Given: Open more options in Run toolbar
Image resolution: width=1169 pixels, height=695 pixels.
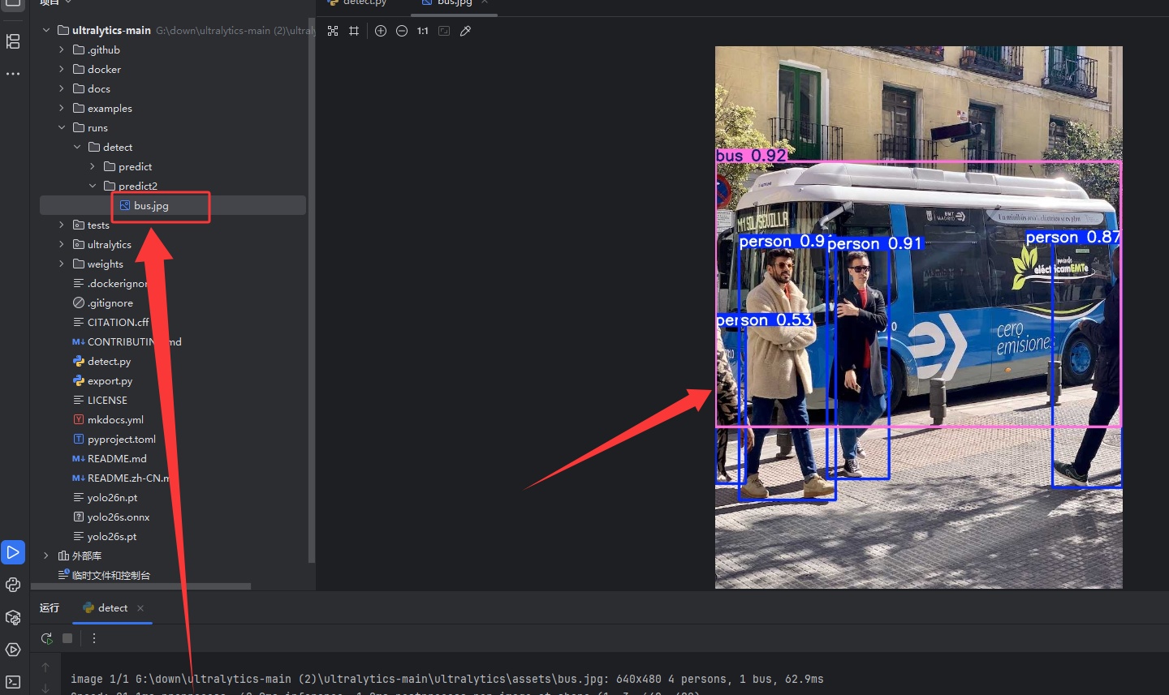Looking at the screenshot, I should (x=94, y=638).
